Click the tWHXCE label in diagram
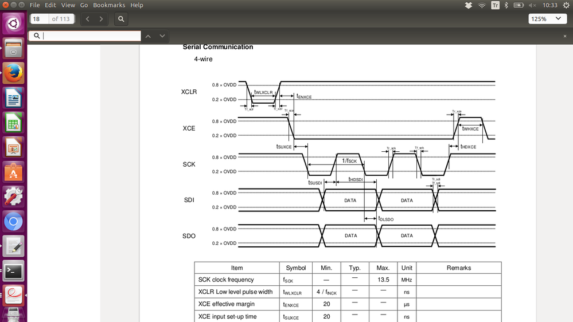573x322 pixels. point(470,128)
